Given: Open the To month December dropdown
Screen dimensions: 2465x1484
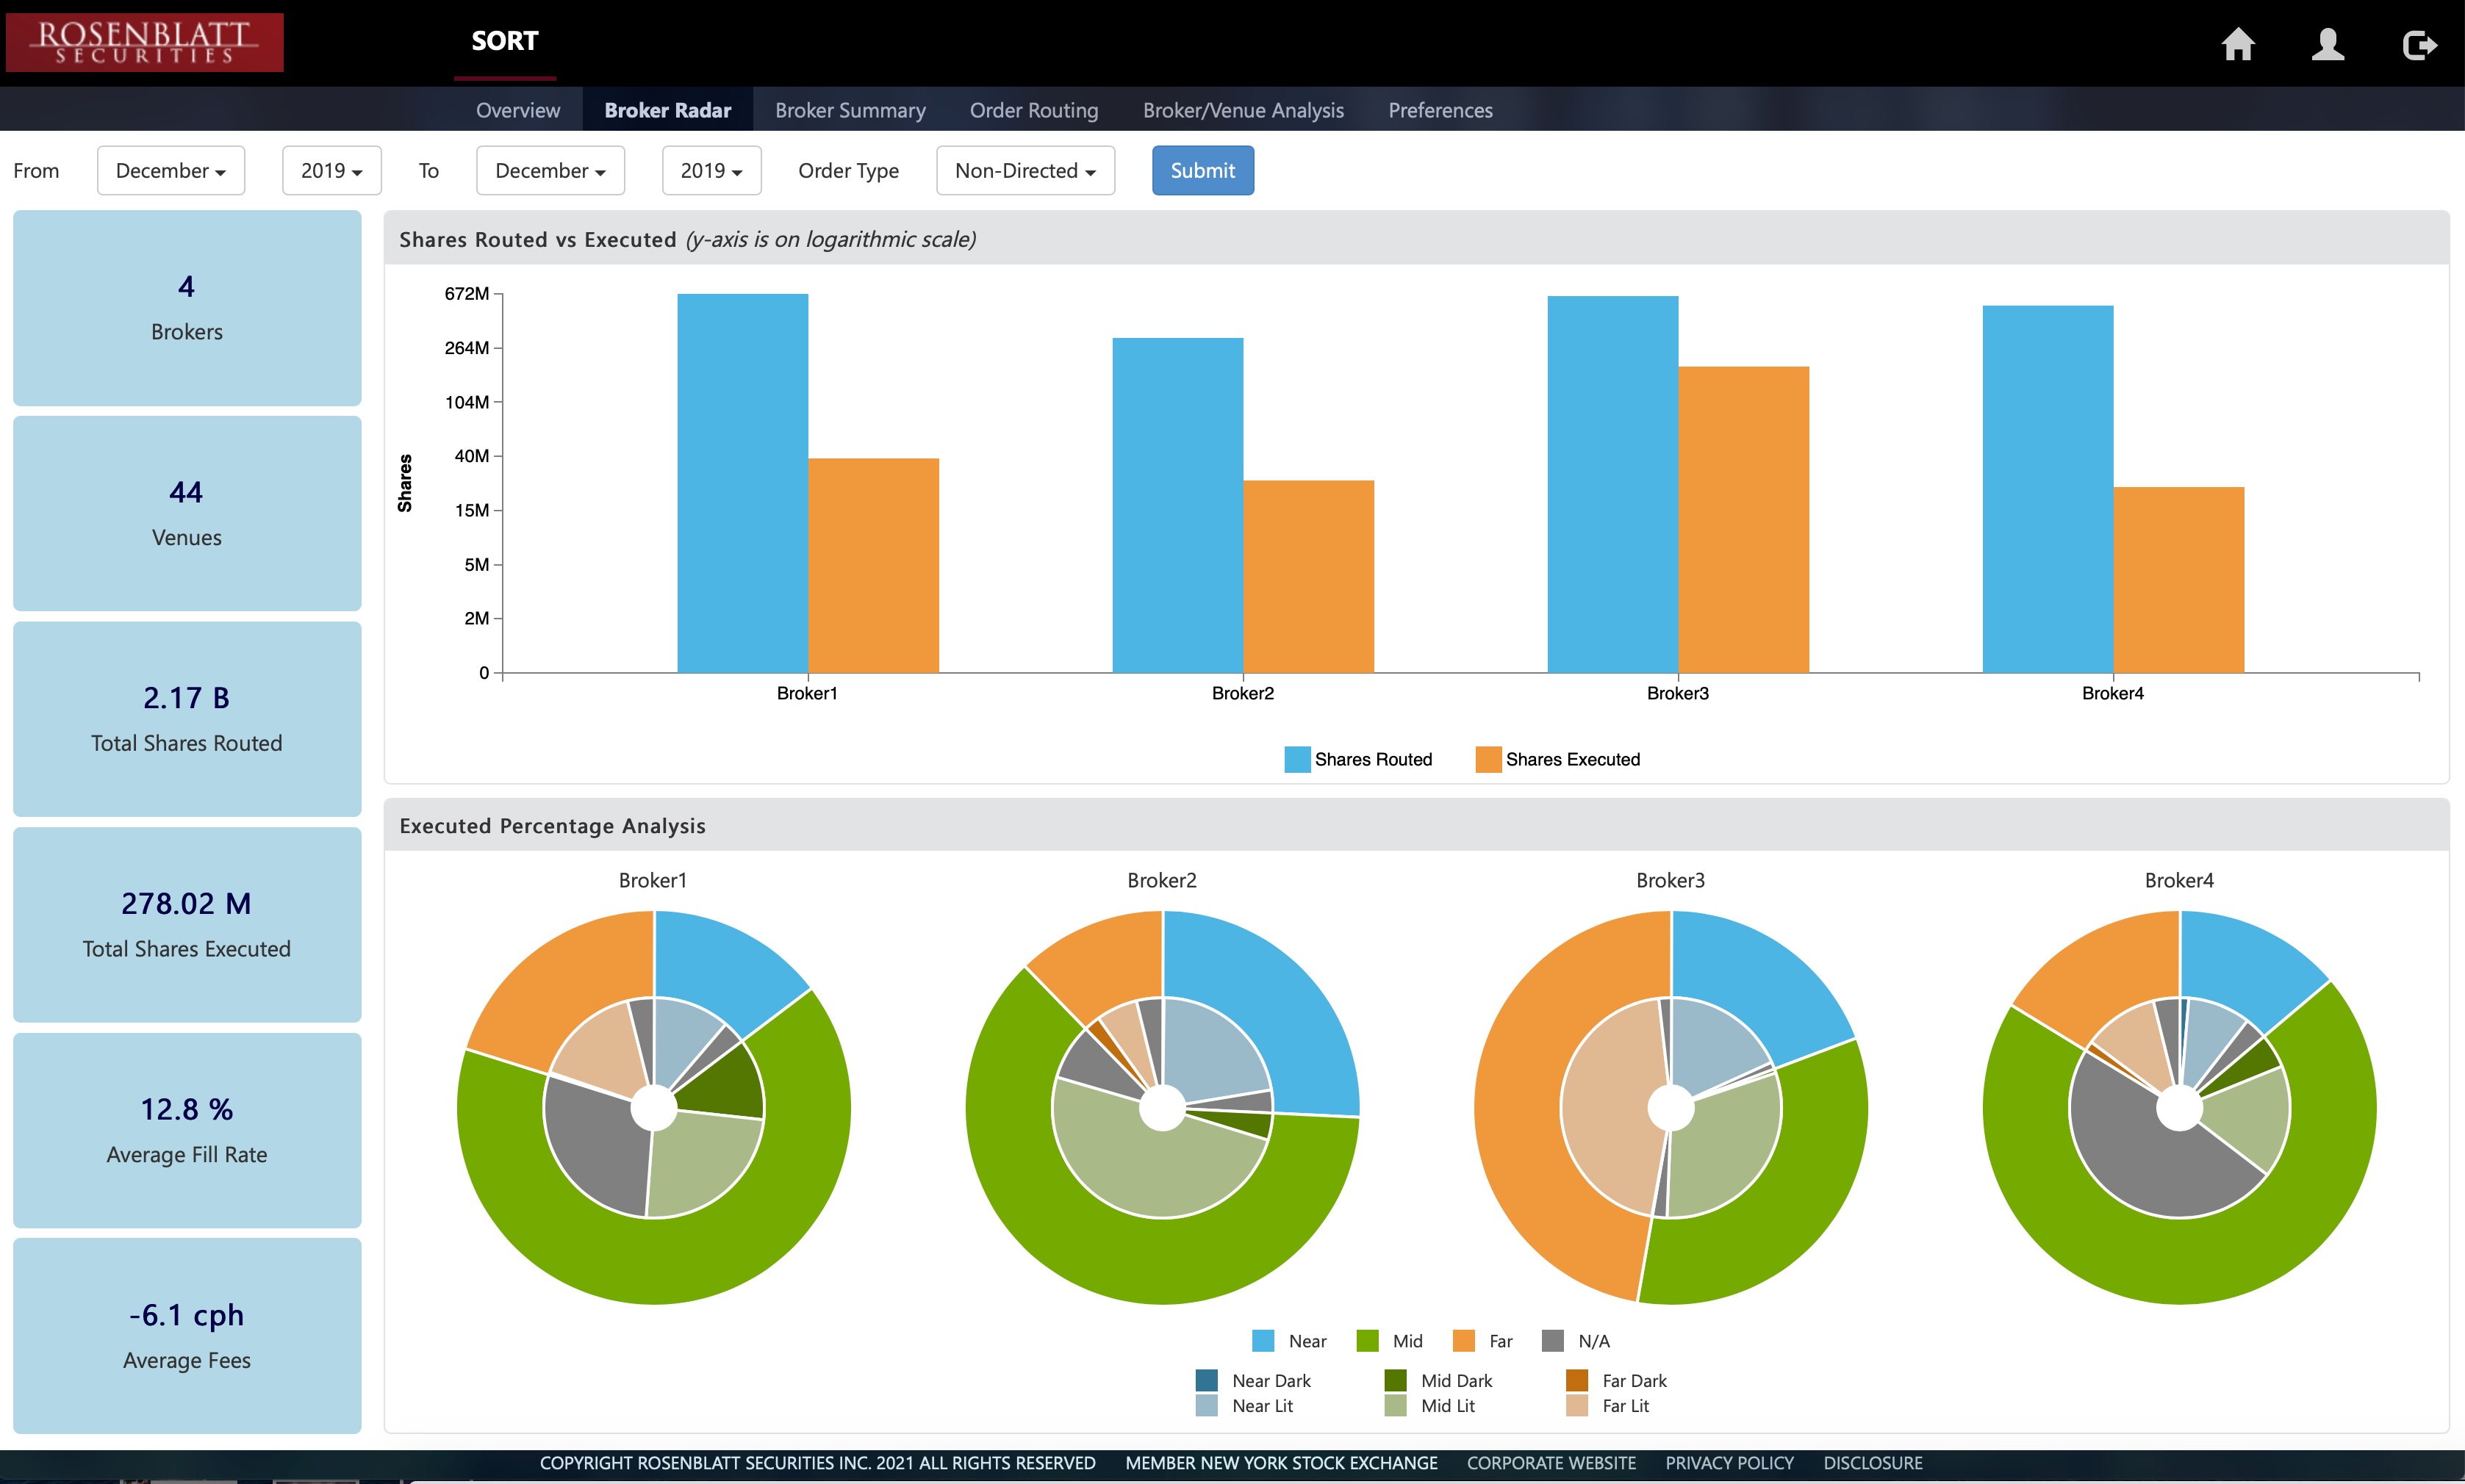Looking at the screenshot, I should point(550,170).
